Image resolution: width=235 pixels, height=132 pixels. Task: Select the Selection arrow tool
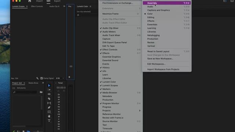(x=49, y=85)
